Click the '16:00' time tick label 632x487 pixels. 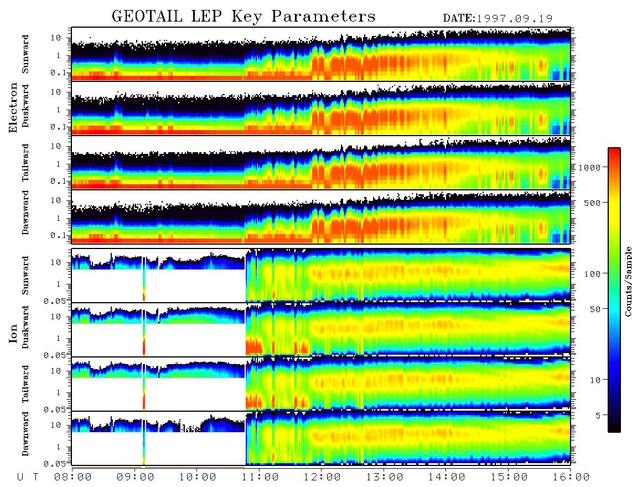click(571, 477)
